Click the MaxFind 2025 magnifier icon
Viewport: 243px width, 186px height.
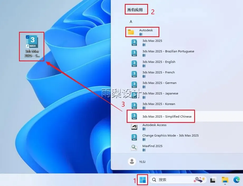coord(134,148)
